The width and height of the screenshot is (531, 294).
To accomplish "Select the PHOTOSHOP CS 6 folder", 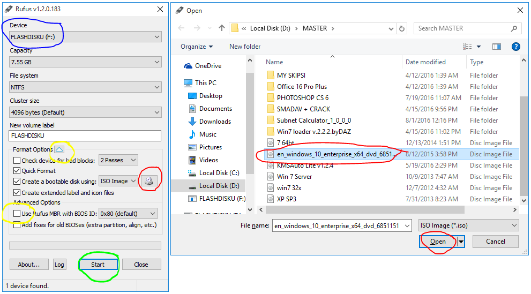I will click(302, 98).
